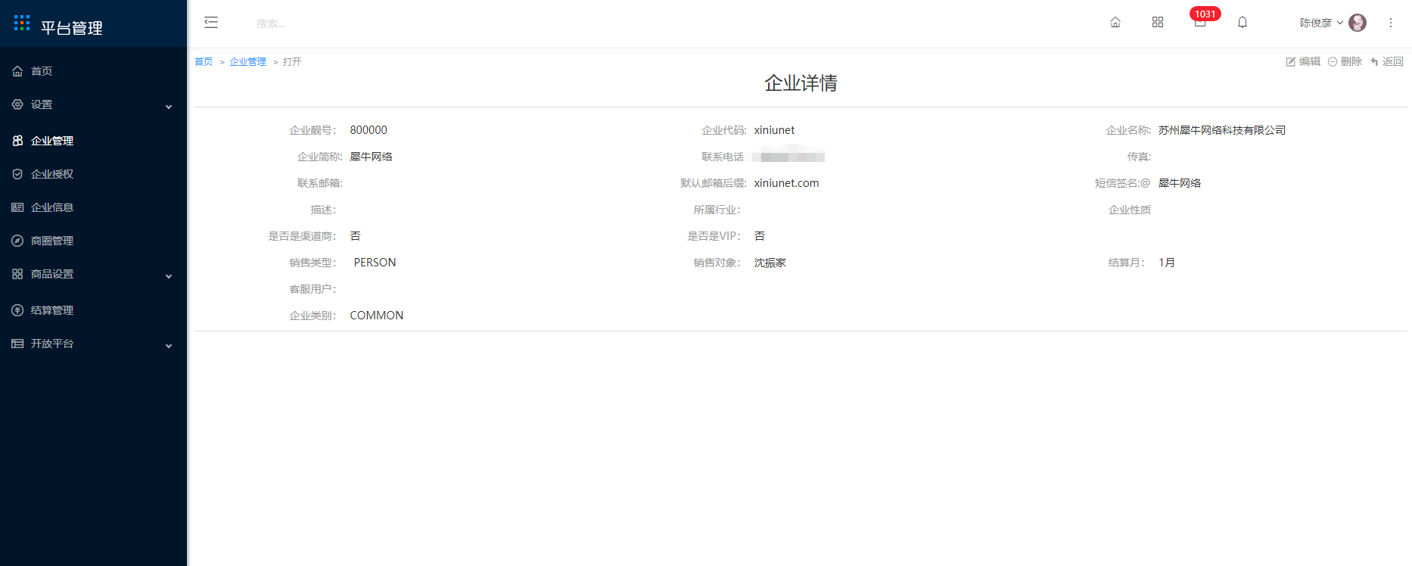Click the 开放平台 table icon
Screen dimensions: 1412x566
(x=17, y=344)
